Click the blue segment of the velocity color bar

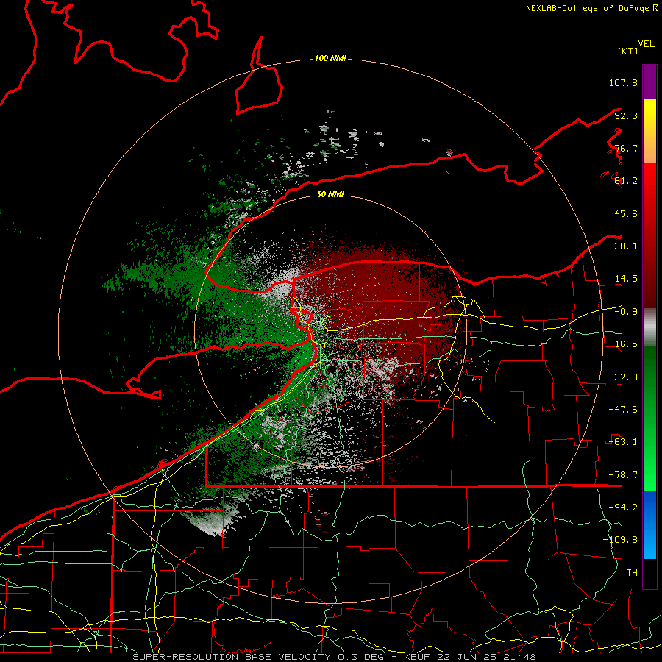[649, 524]
